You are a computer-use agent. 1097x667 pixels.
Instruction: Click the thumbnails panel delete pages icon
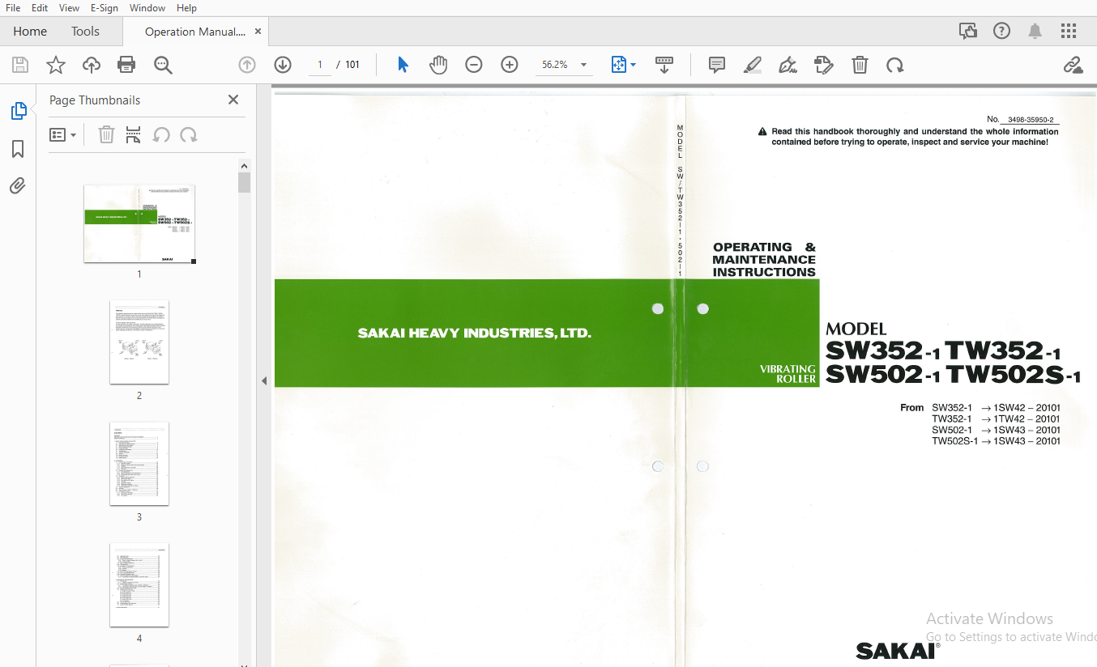pyautogui.click(x=106, y=135)
